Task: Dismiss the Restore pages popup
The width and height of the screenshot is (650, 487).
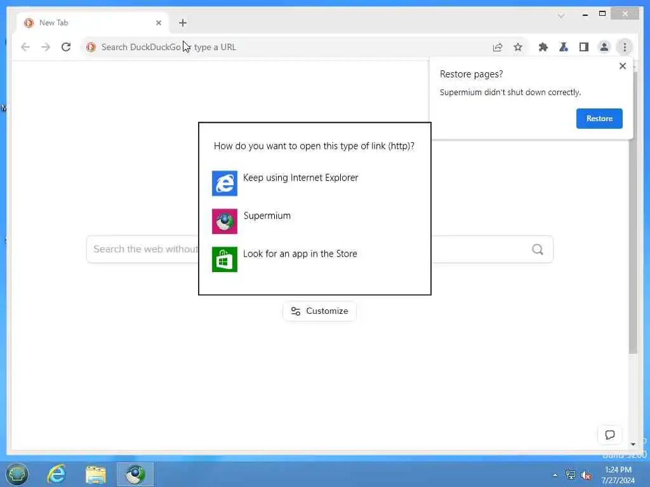Action: coord(622,66)
